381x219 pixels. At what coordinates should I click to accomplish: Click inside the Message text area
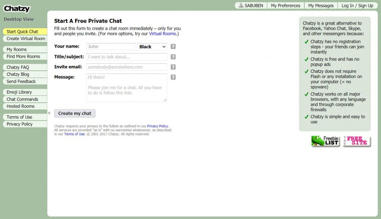pyautogui.click(x=127, y=87)
